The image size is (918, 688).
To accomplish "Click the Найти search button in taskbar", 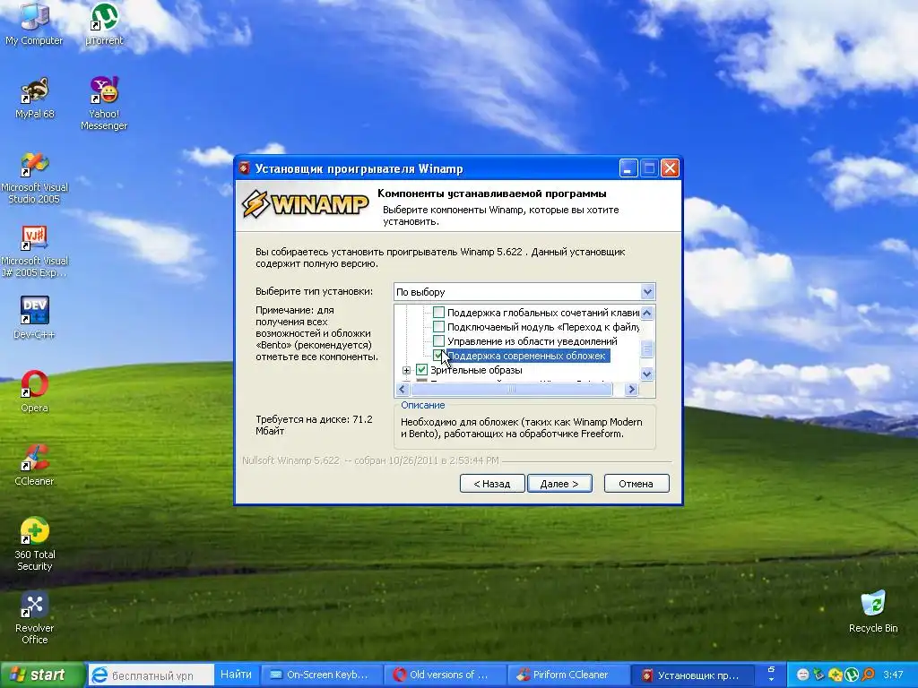I will pos(236,675).
